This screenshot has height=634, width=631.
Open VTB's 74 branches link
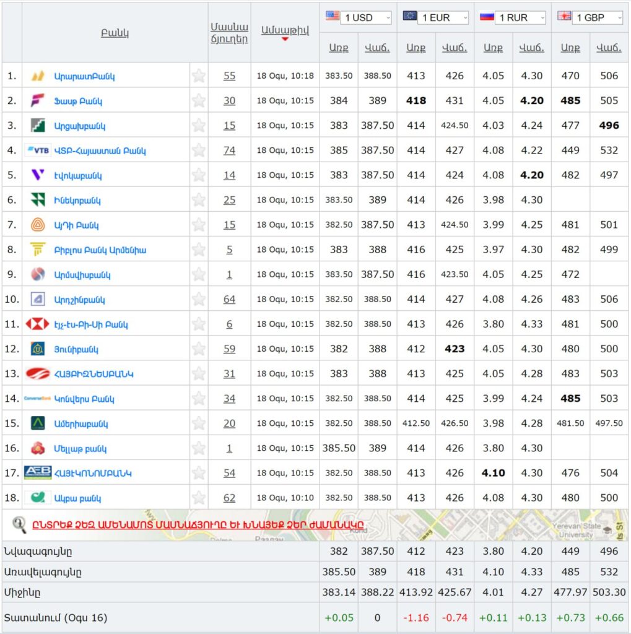click(229, 150)
